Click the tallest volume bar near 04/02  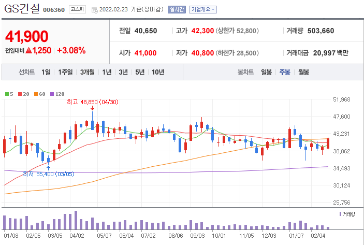point(76,220)
